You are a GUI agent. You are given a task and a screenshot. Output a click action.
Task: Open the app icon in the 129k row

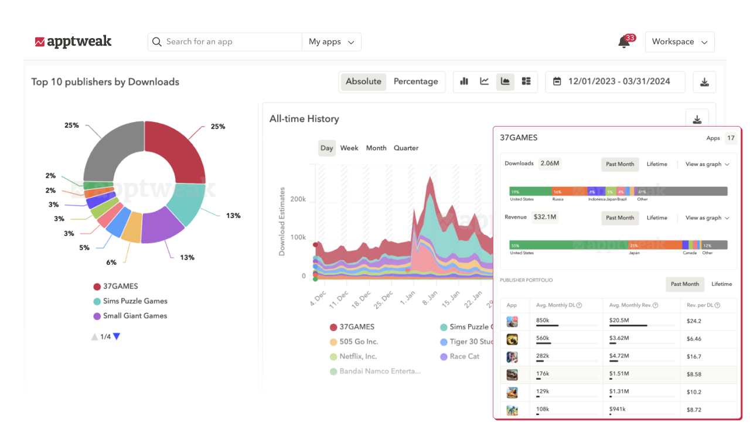click(512, 391)
